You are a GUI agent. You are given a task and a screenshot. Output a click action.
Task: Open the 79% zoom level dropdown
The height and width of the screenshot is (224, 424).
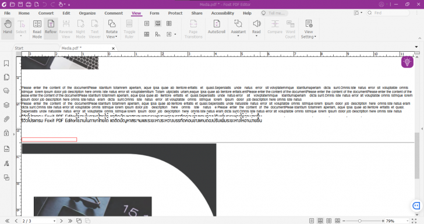[x=408, y=221]
